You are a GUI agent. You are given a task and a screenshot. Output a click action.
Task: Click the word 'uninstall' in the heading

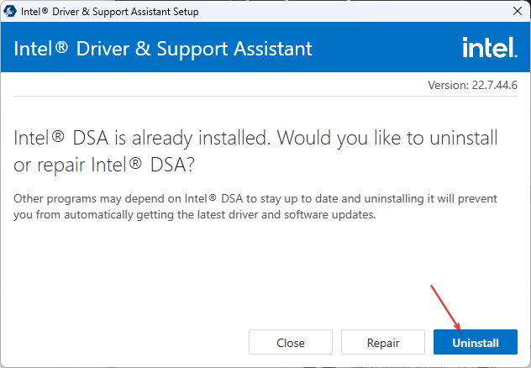464,138
